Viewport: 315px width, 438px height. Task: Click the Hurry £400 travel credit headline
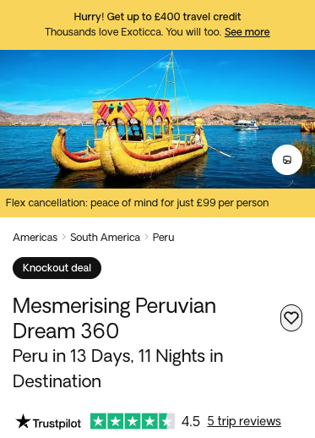[x=157, y=17]
